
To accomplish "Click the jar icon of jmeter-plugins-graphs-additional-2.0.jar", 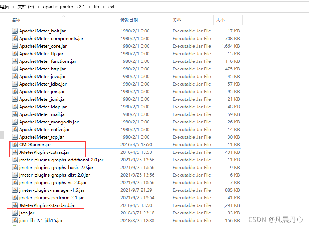I will pos(15,160).
